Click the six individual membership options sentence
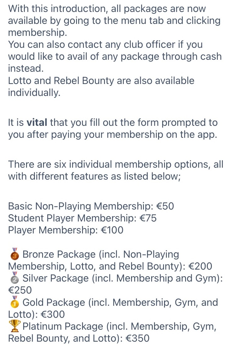Screen dimensions: 231x347 (x=116, y=171)
